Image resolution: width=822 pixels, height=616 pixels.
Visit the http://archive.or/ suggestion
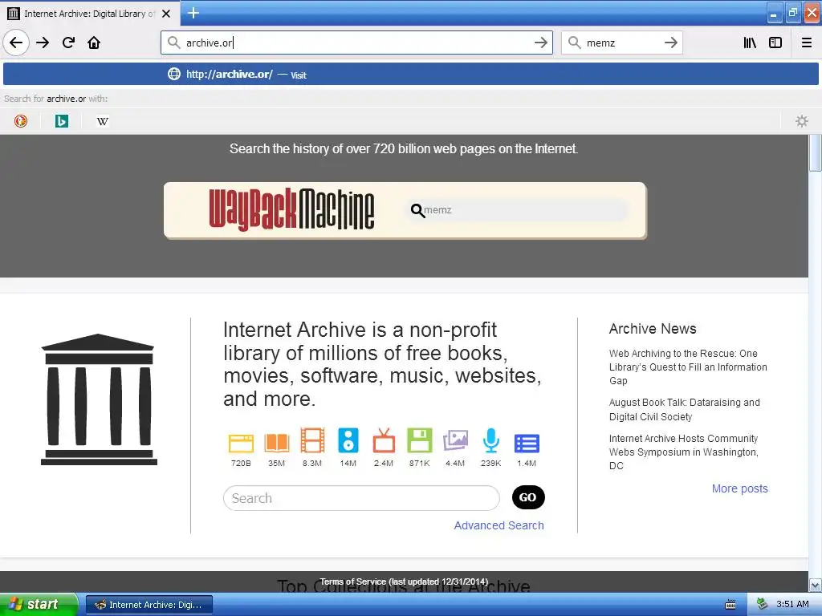[411, 74]
